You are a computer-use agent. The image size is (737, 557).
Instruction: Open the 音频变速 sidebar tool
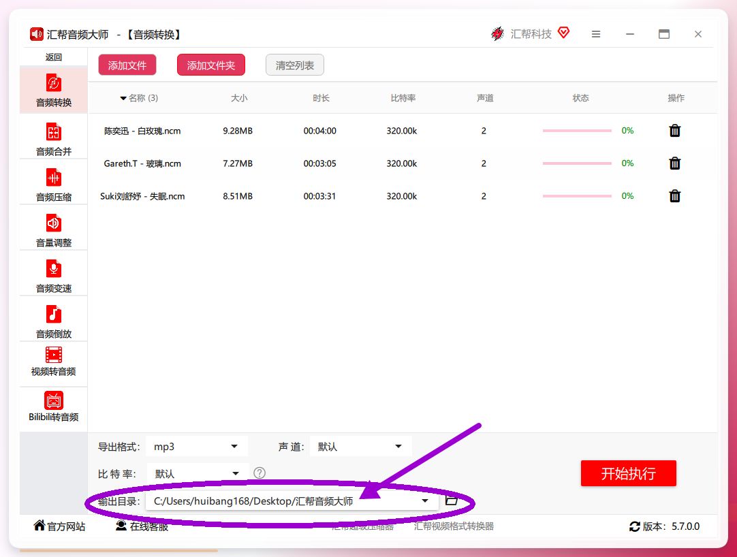(54, 276)
